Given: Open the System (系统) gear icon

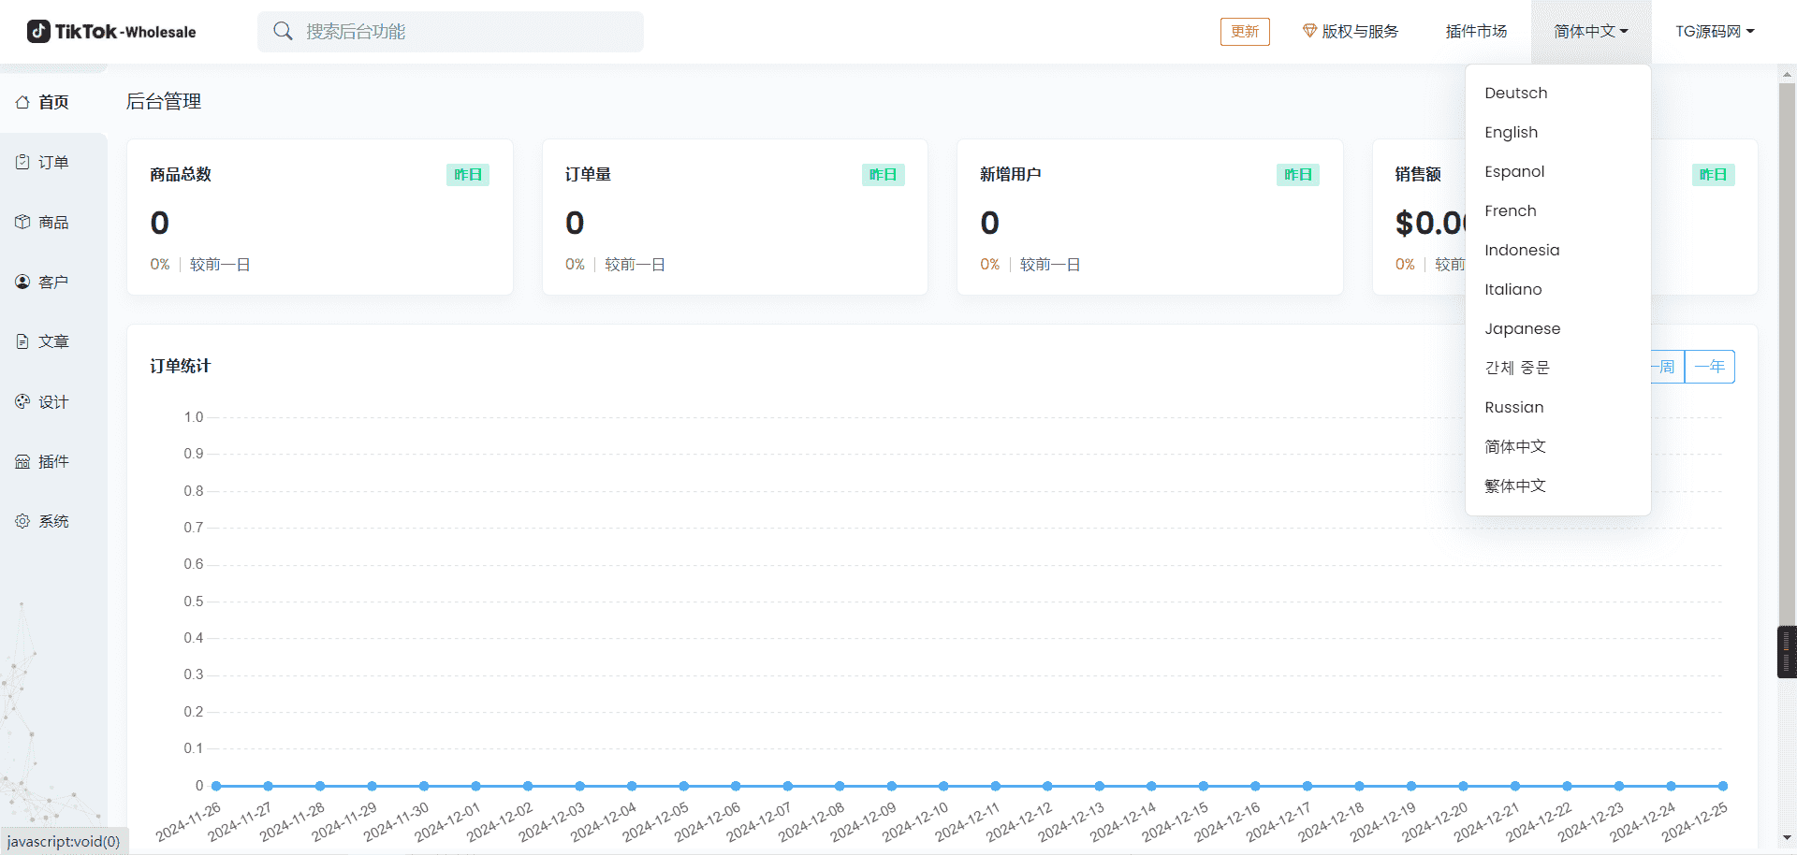Looking at the screenshot, I should click(22, 521).
